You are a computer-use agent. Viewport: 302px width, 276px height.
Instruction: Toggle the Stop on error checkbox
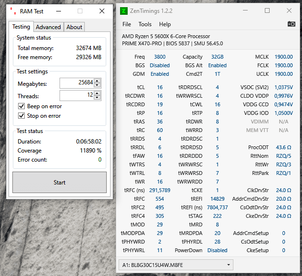[x=21, y=116]
